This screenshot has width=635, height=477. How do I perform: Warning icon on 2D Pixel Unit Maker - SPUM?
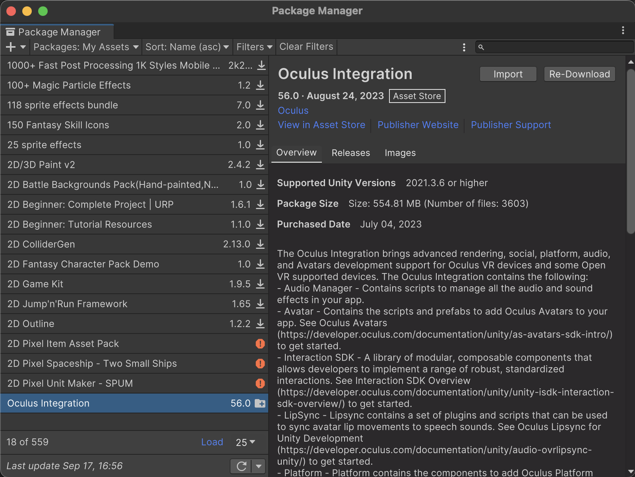pyautogui.click(x=260, y=383)
